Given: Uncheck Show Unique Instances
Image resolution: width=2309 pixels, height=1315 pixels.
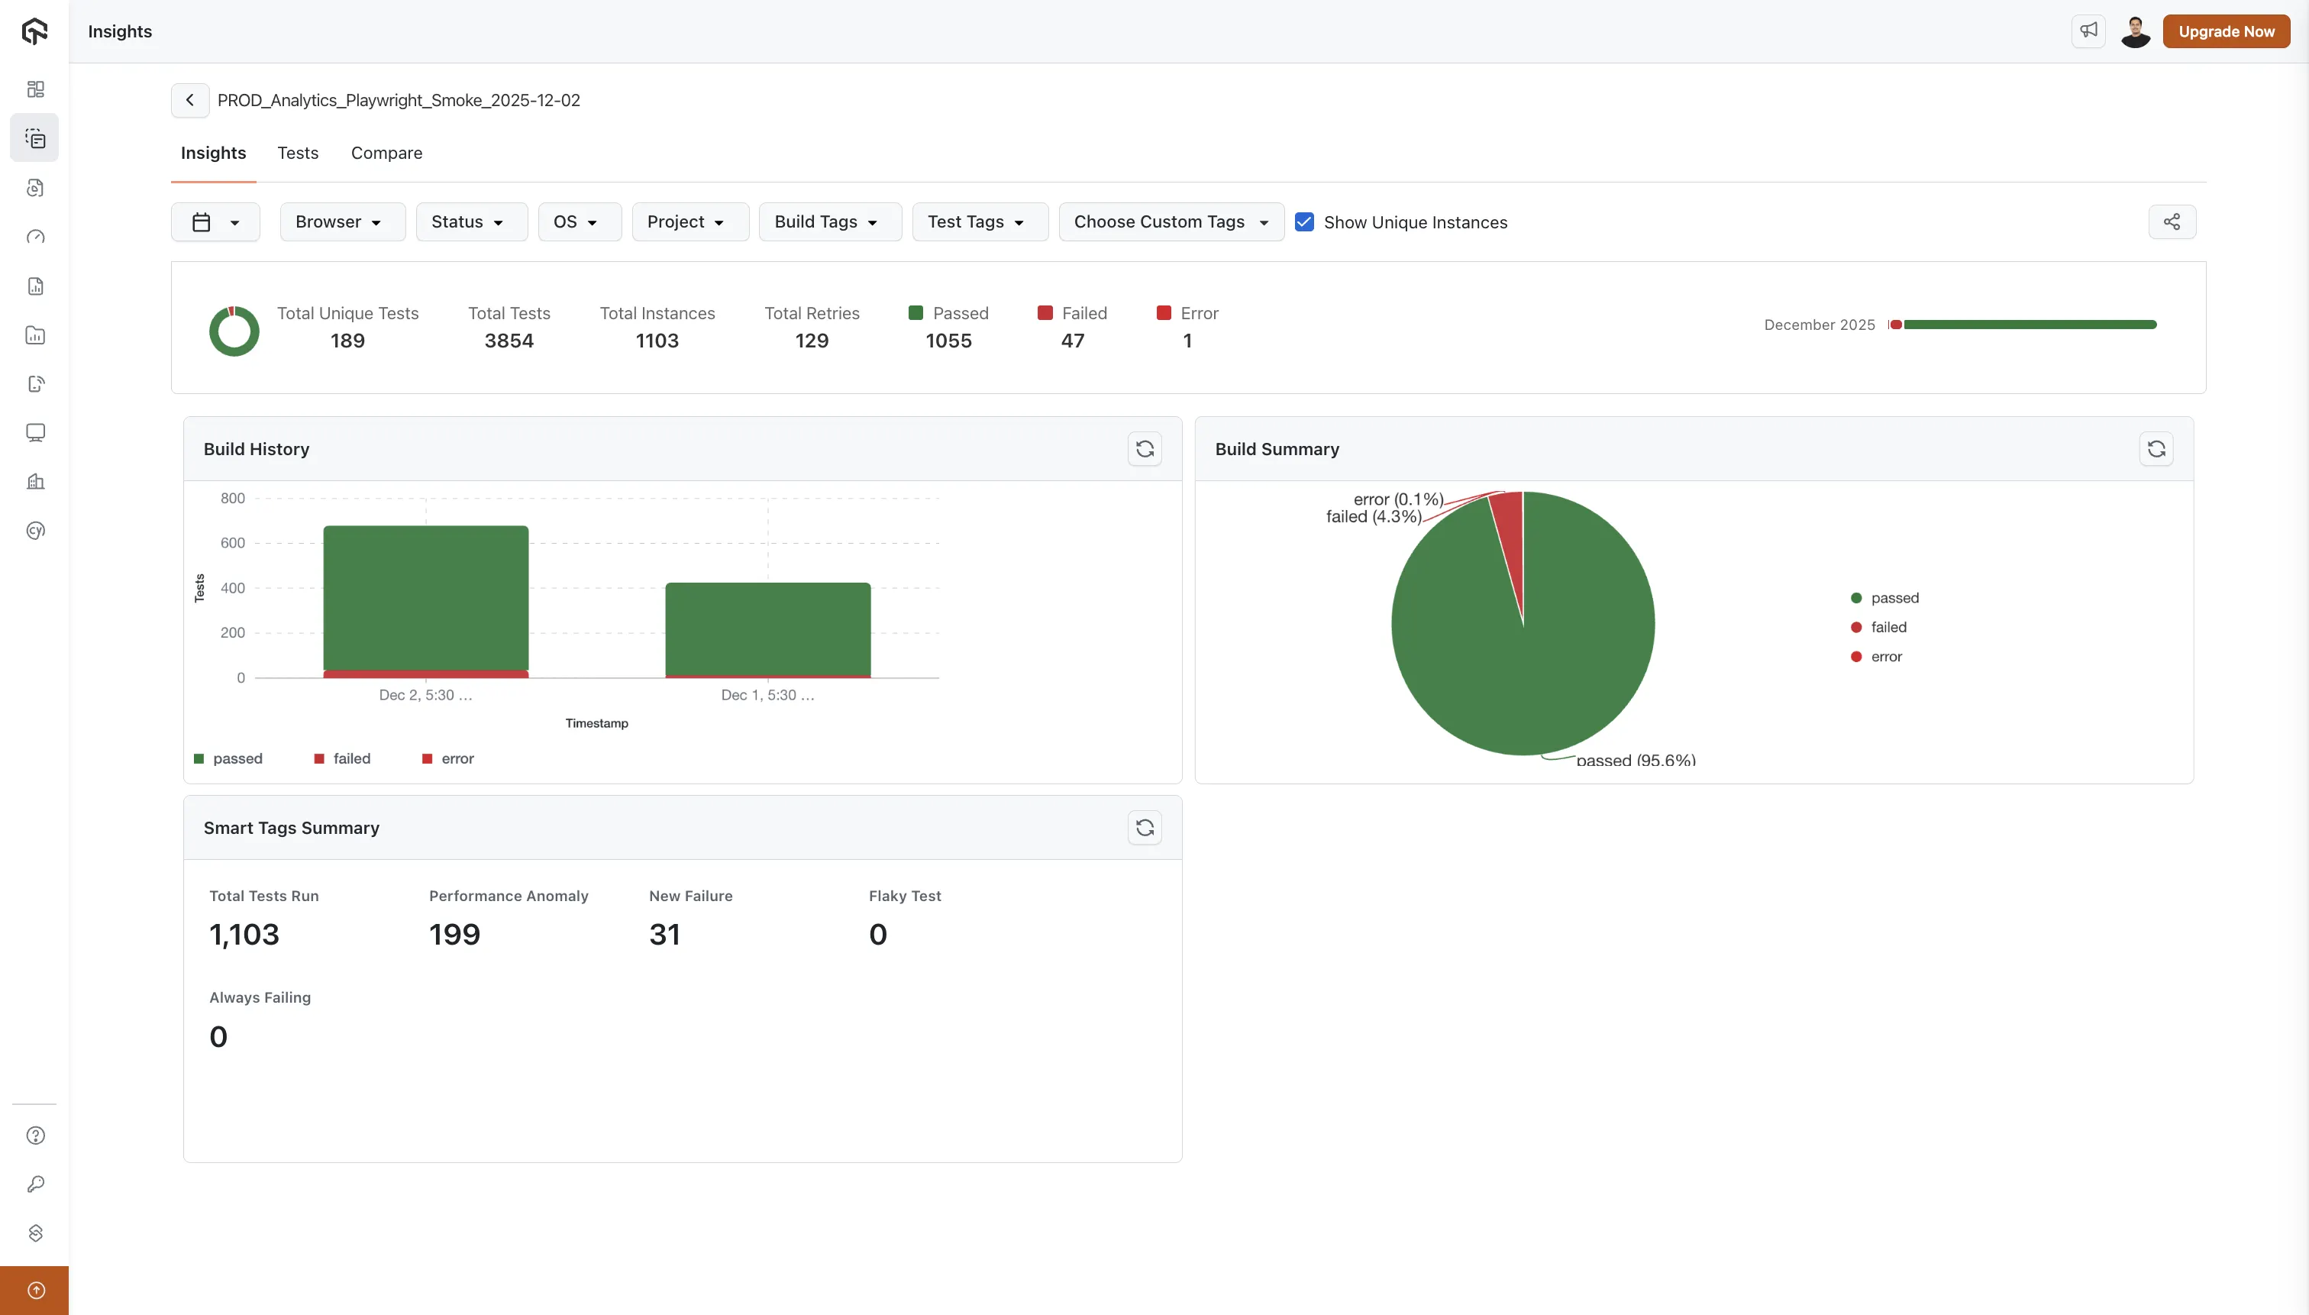Looking at the screenshot, I should (1304, 221).
